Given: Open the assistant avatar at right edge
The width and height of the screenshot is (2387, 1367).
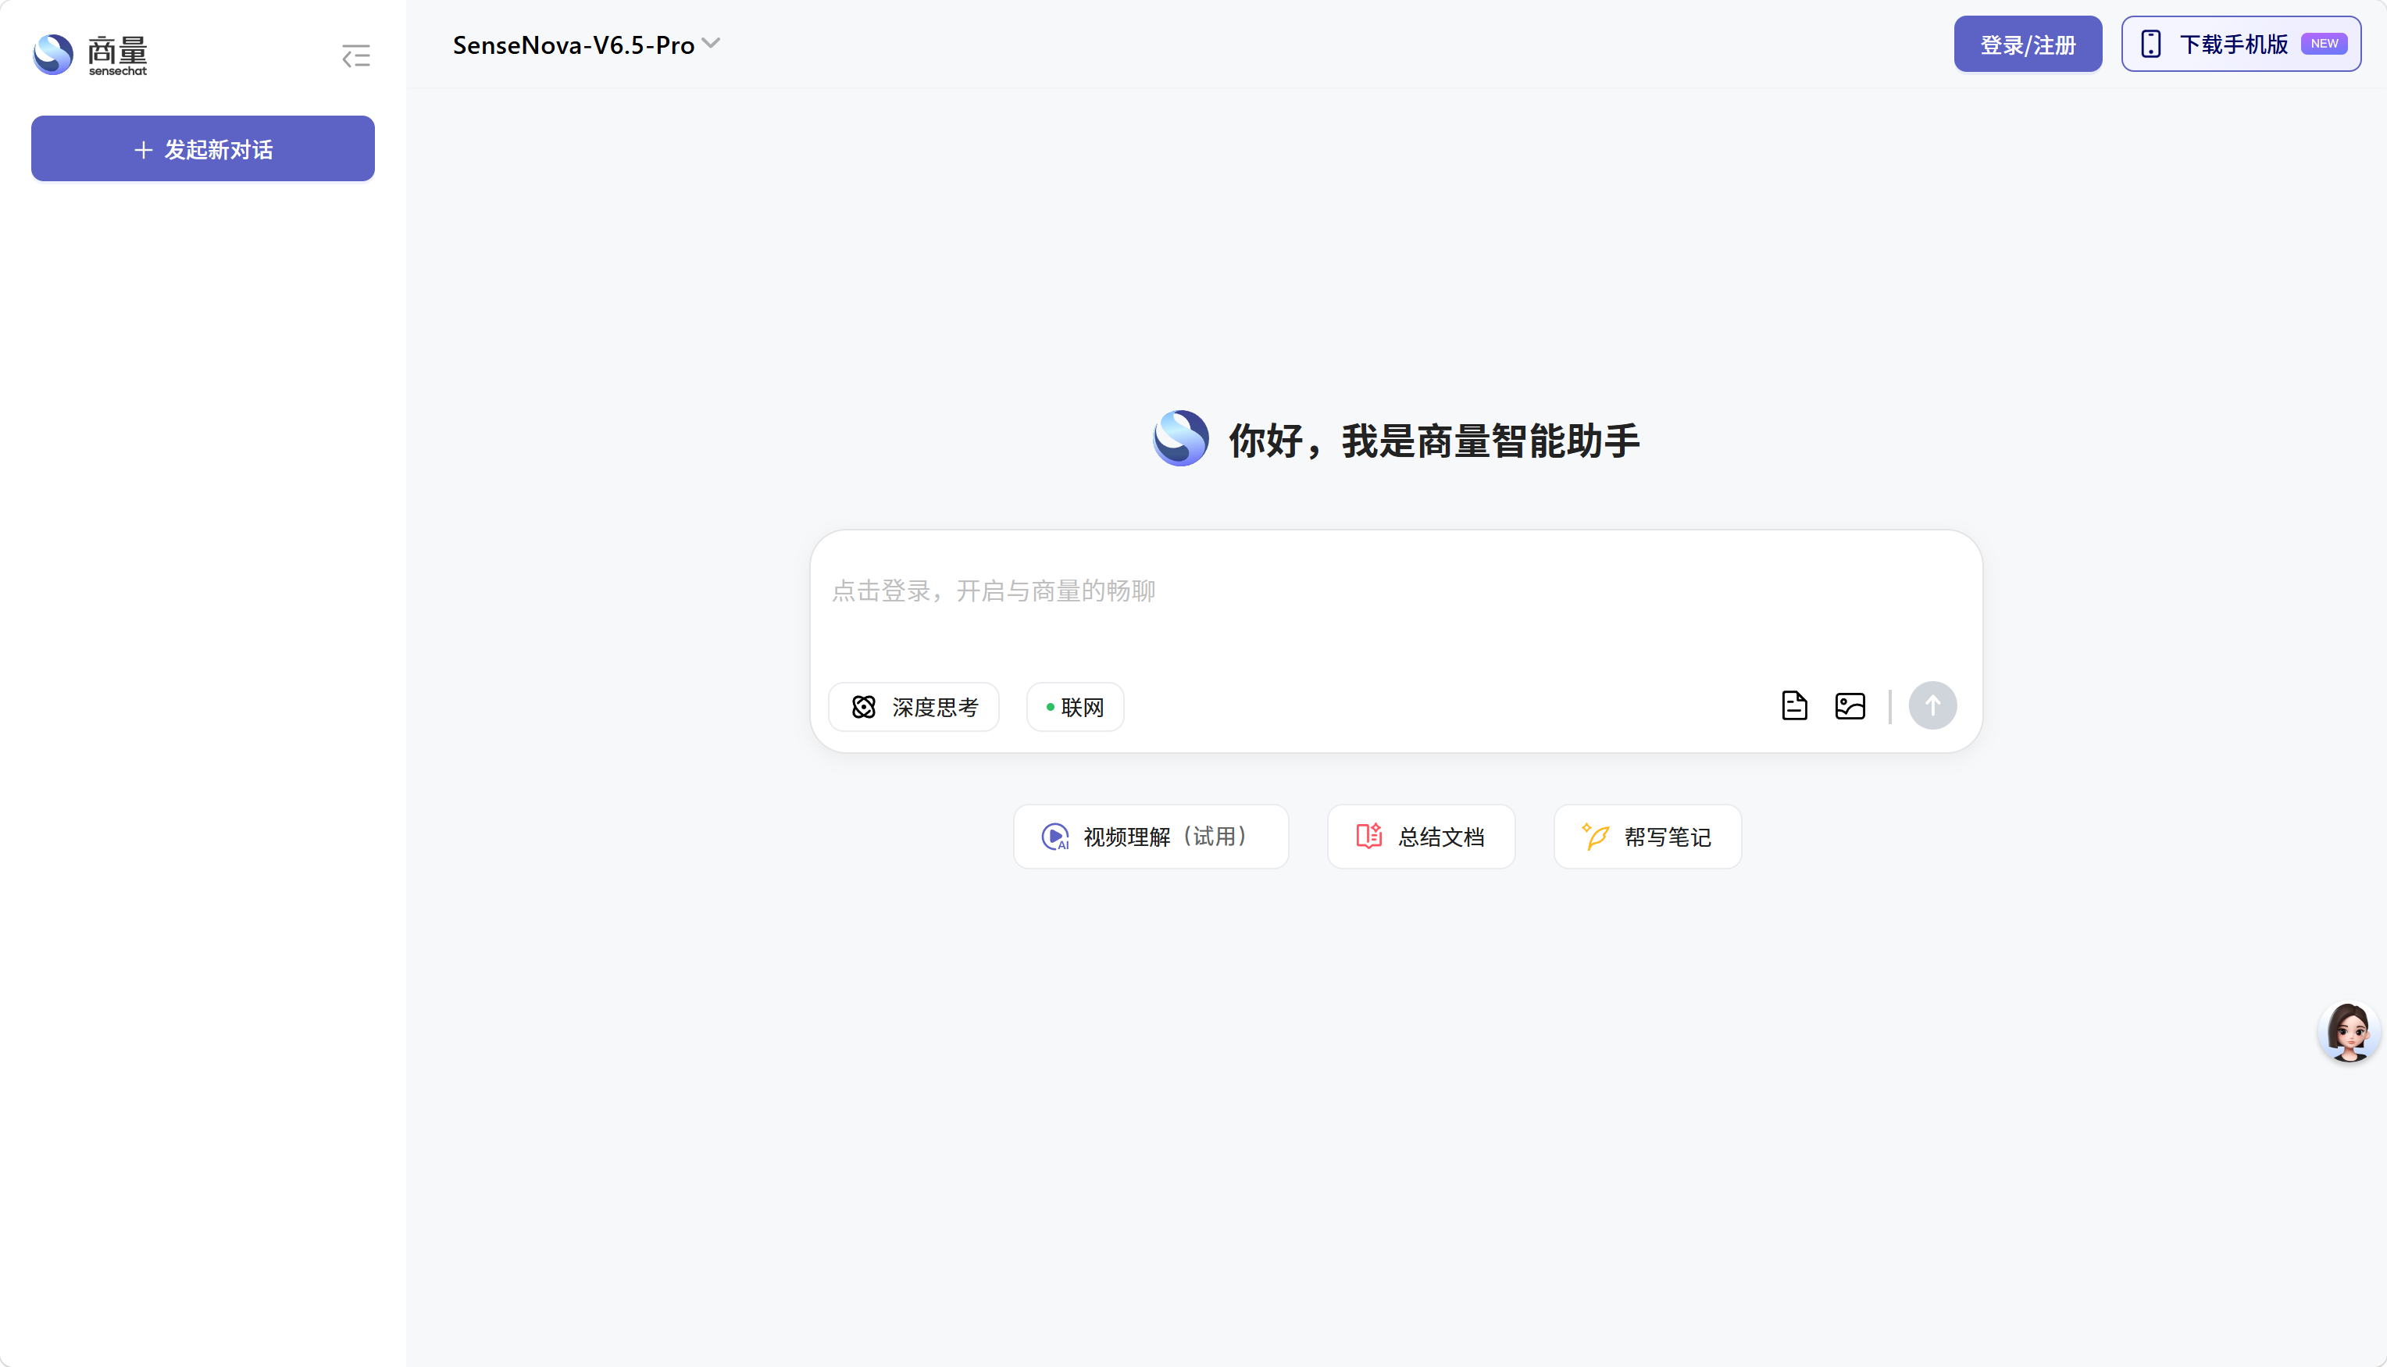Looking at the screenshot, I should coord(2349,1032).
